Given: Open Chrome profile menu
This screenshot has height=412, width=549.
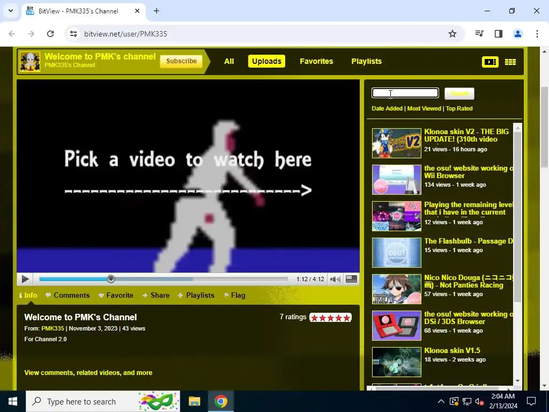Looking at the screenshot, I should tap(518, 34).
